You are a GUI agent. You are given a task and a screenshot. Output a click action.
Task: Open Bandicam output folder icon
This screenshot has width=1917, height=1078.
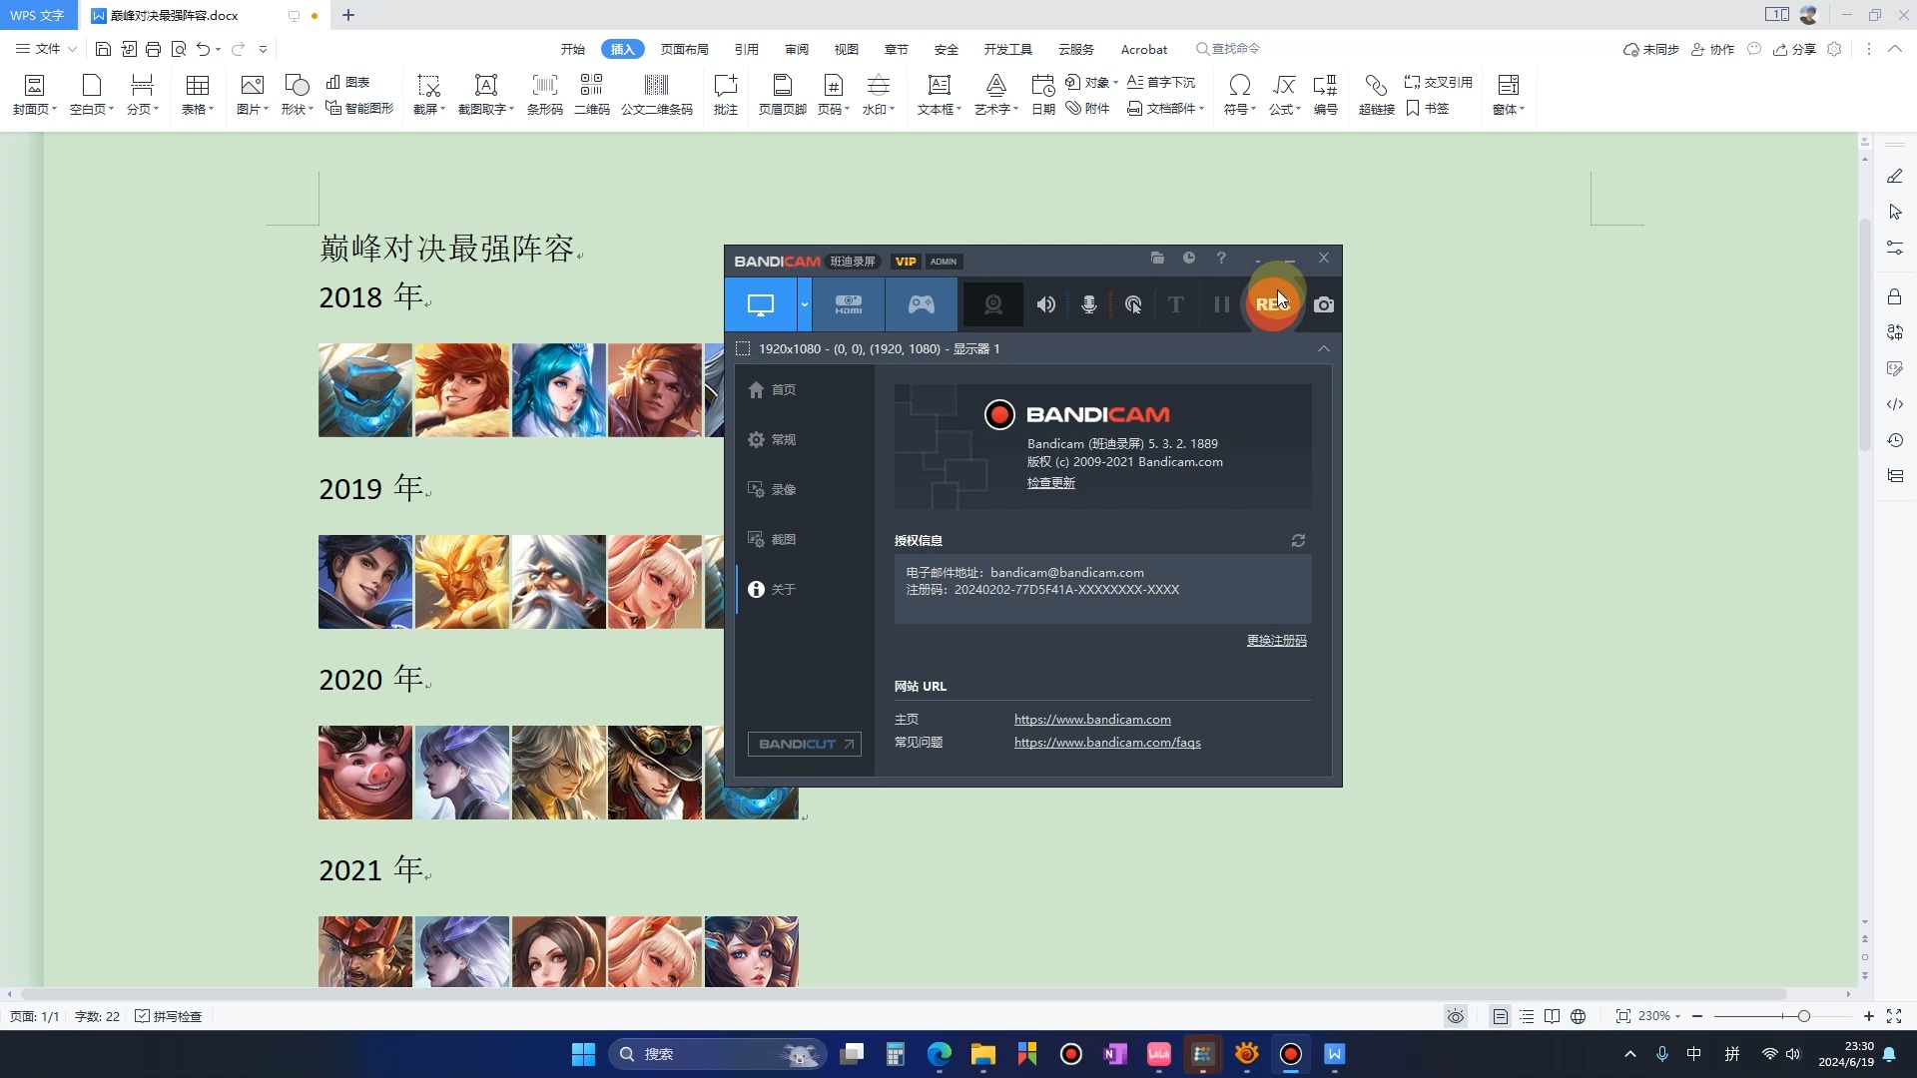[x=1157, y=258]
